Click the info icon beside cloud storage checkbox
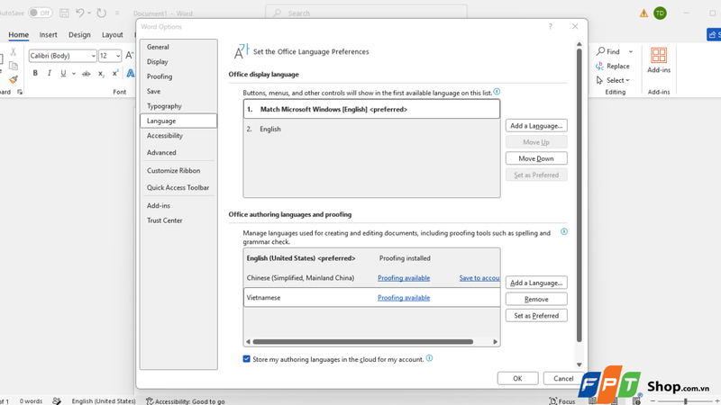This screenshot has width=721, height=405. point(429,358)
